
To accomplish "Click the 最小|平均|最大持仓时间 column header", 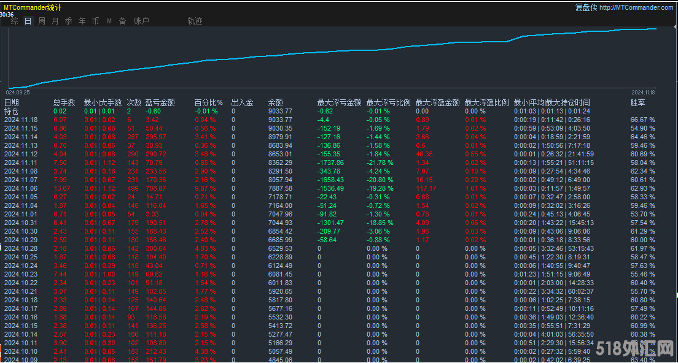I will click(551, 102).
